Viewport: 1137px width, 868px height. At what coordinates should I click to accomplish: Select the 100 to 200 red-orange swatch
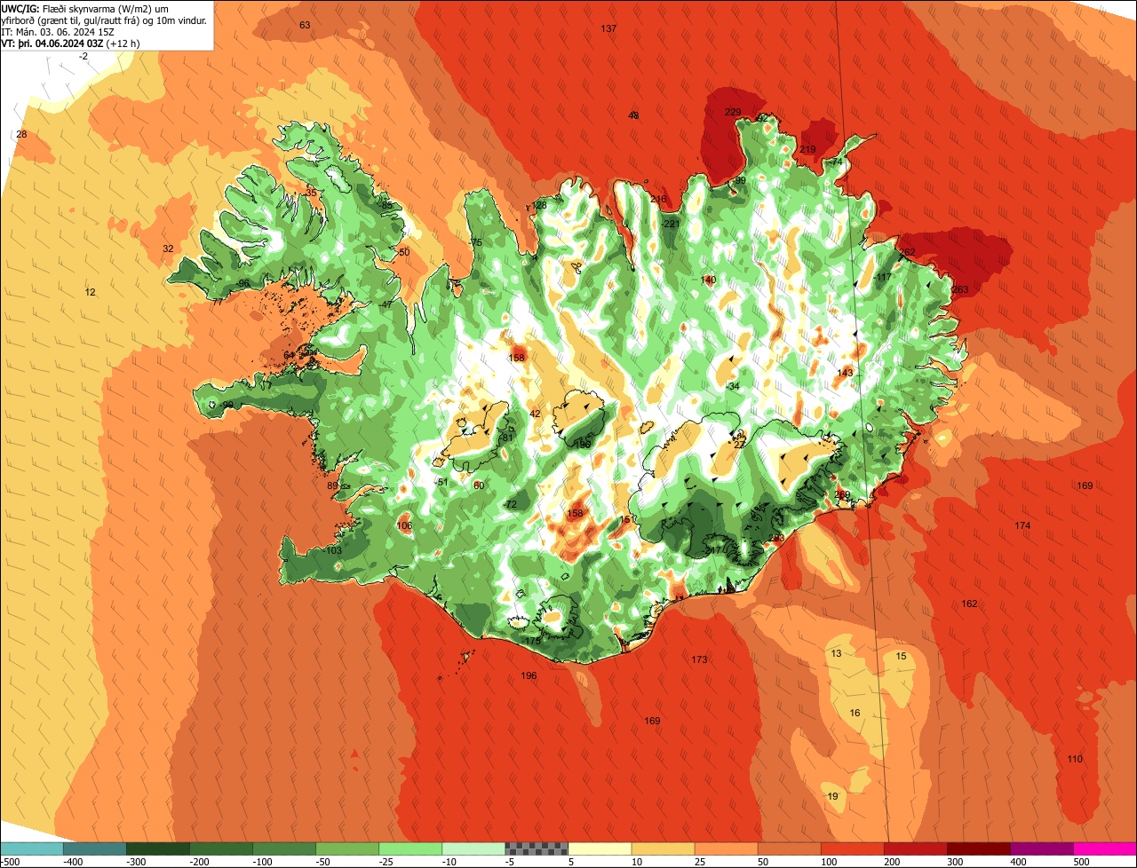click(852, 848)
